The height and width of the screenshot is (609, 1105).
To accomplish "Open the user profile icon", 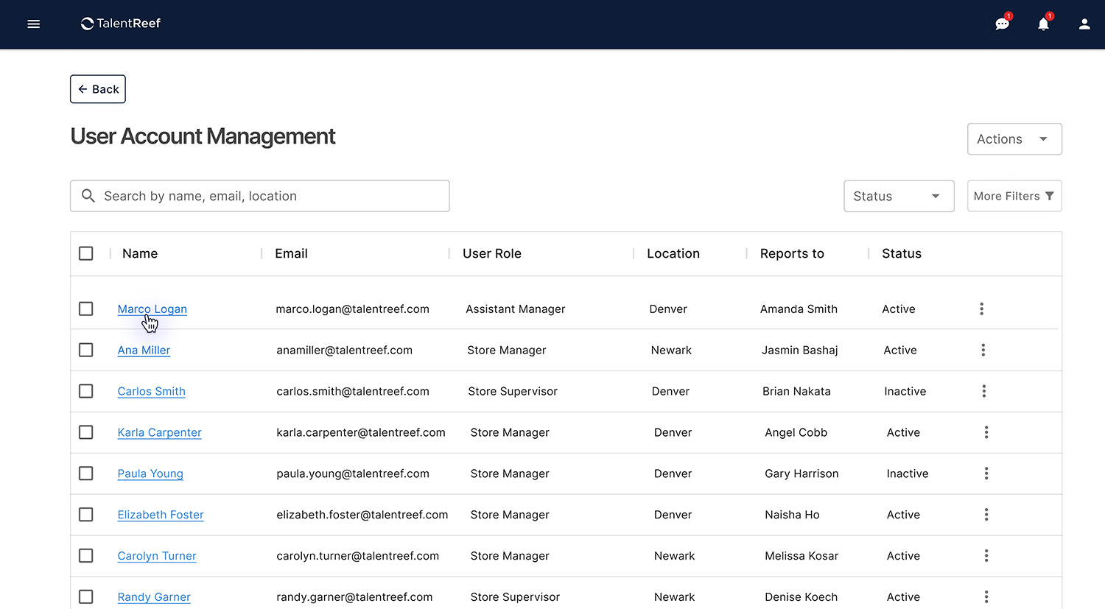I will 1084,24.
